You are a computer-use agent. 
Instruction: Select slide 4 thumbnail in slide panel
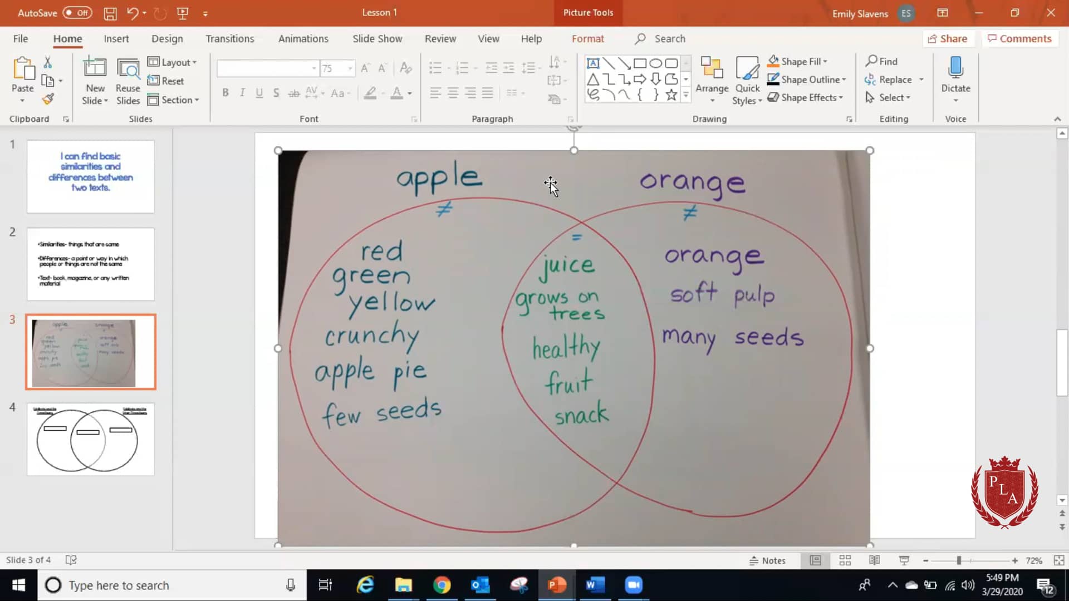(x=90, y=439)
